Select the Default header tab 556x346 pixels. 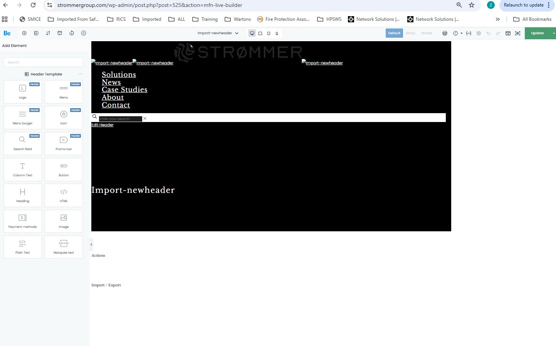point(394,33)
